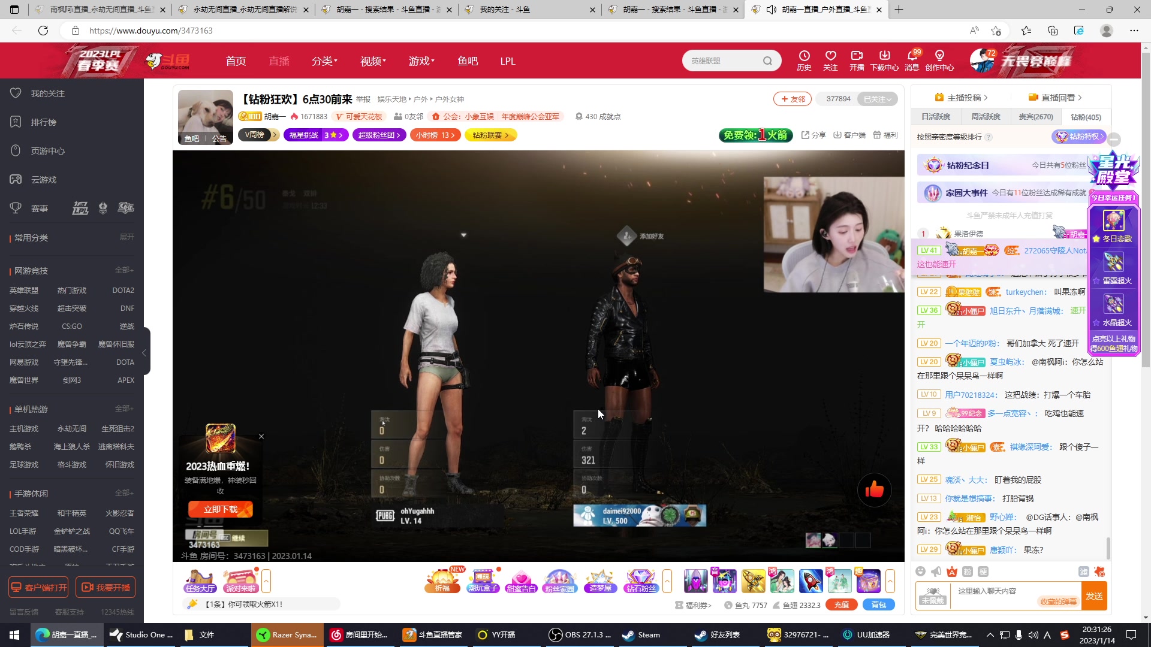This screenshot has width=1151, height=647.
Task: Expand all 网游竞技 games with 全部+
Action: (x=125, y=270)
